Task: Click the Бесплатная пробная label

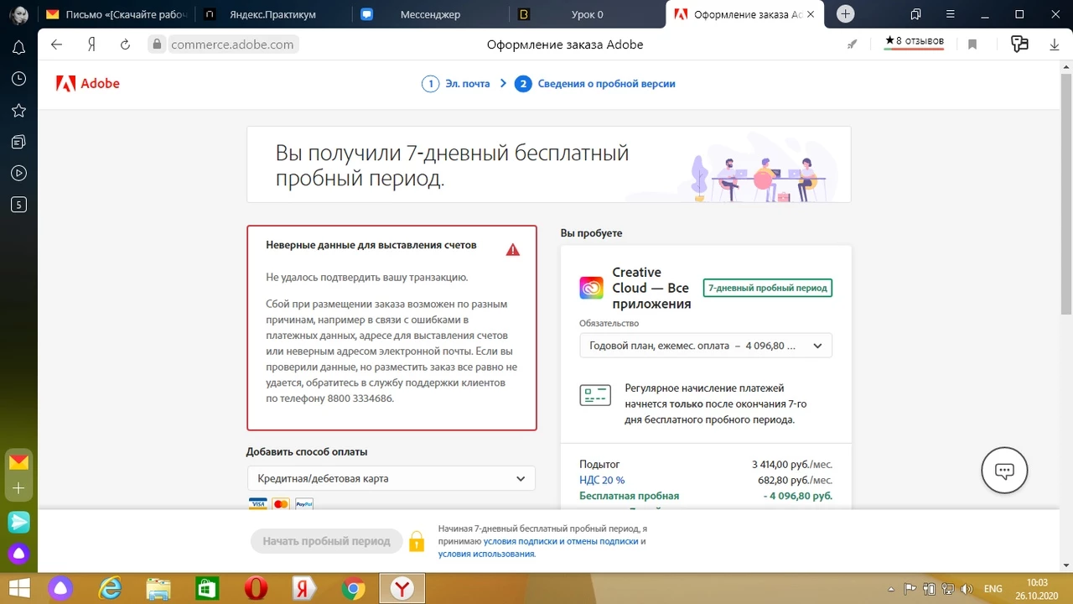Action: point(629,496)
